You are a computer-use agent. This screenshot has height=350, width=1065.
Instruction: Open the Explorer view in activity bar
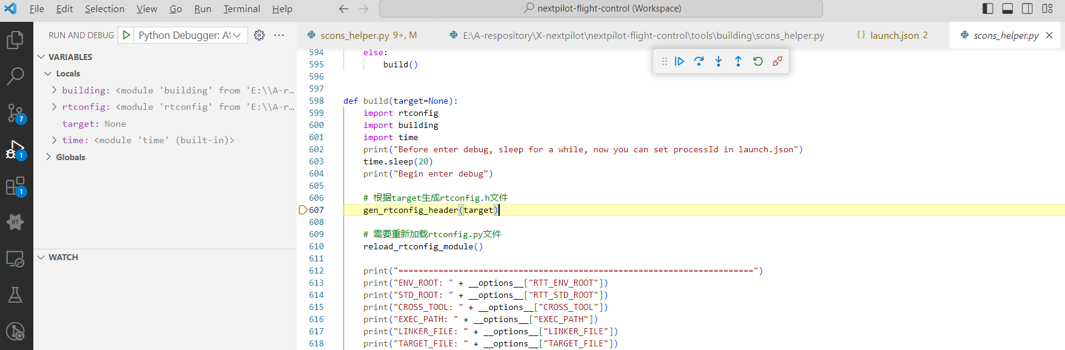click(x=15, y=40)
